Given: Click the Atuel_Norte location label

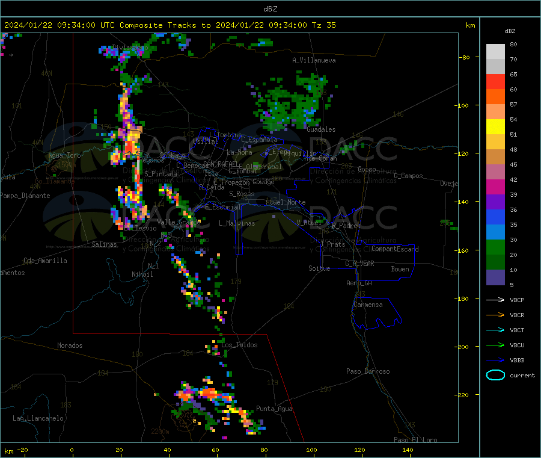Looking at the screenshot, I should 286,202.
